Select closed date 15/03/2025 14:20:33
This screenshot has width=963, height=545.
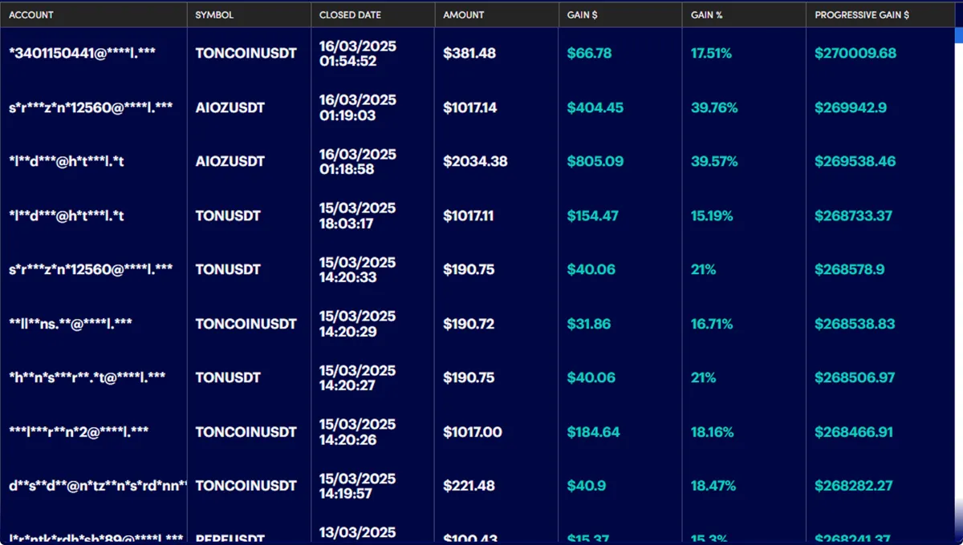pos(358,270)
